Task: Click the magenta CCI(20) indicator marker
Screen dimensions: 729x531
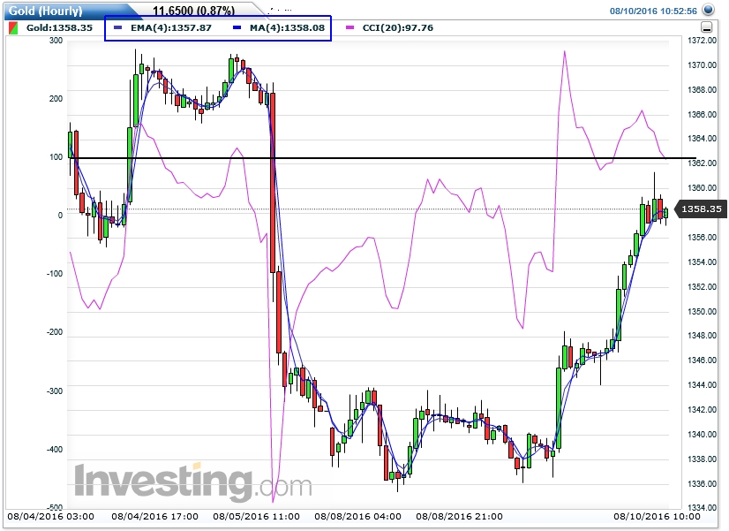Action: [x=350, y=27]
